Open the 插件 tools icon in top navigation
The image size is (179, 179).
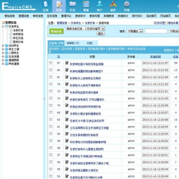coord(113,4)
